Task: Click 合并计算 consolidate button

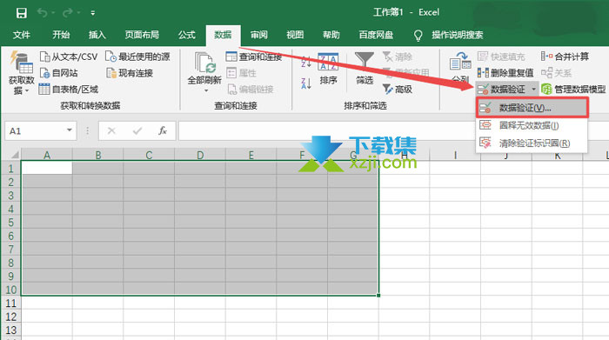Action: pos(565,57)
